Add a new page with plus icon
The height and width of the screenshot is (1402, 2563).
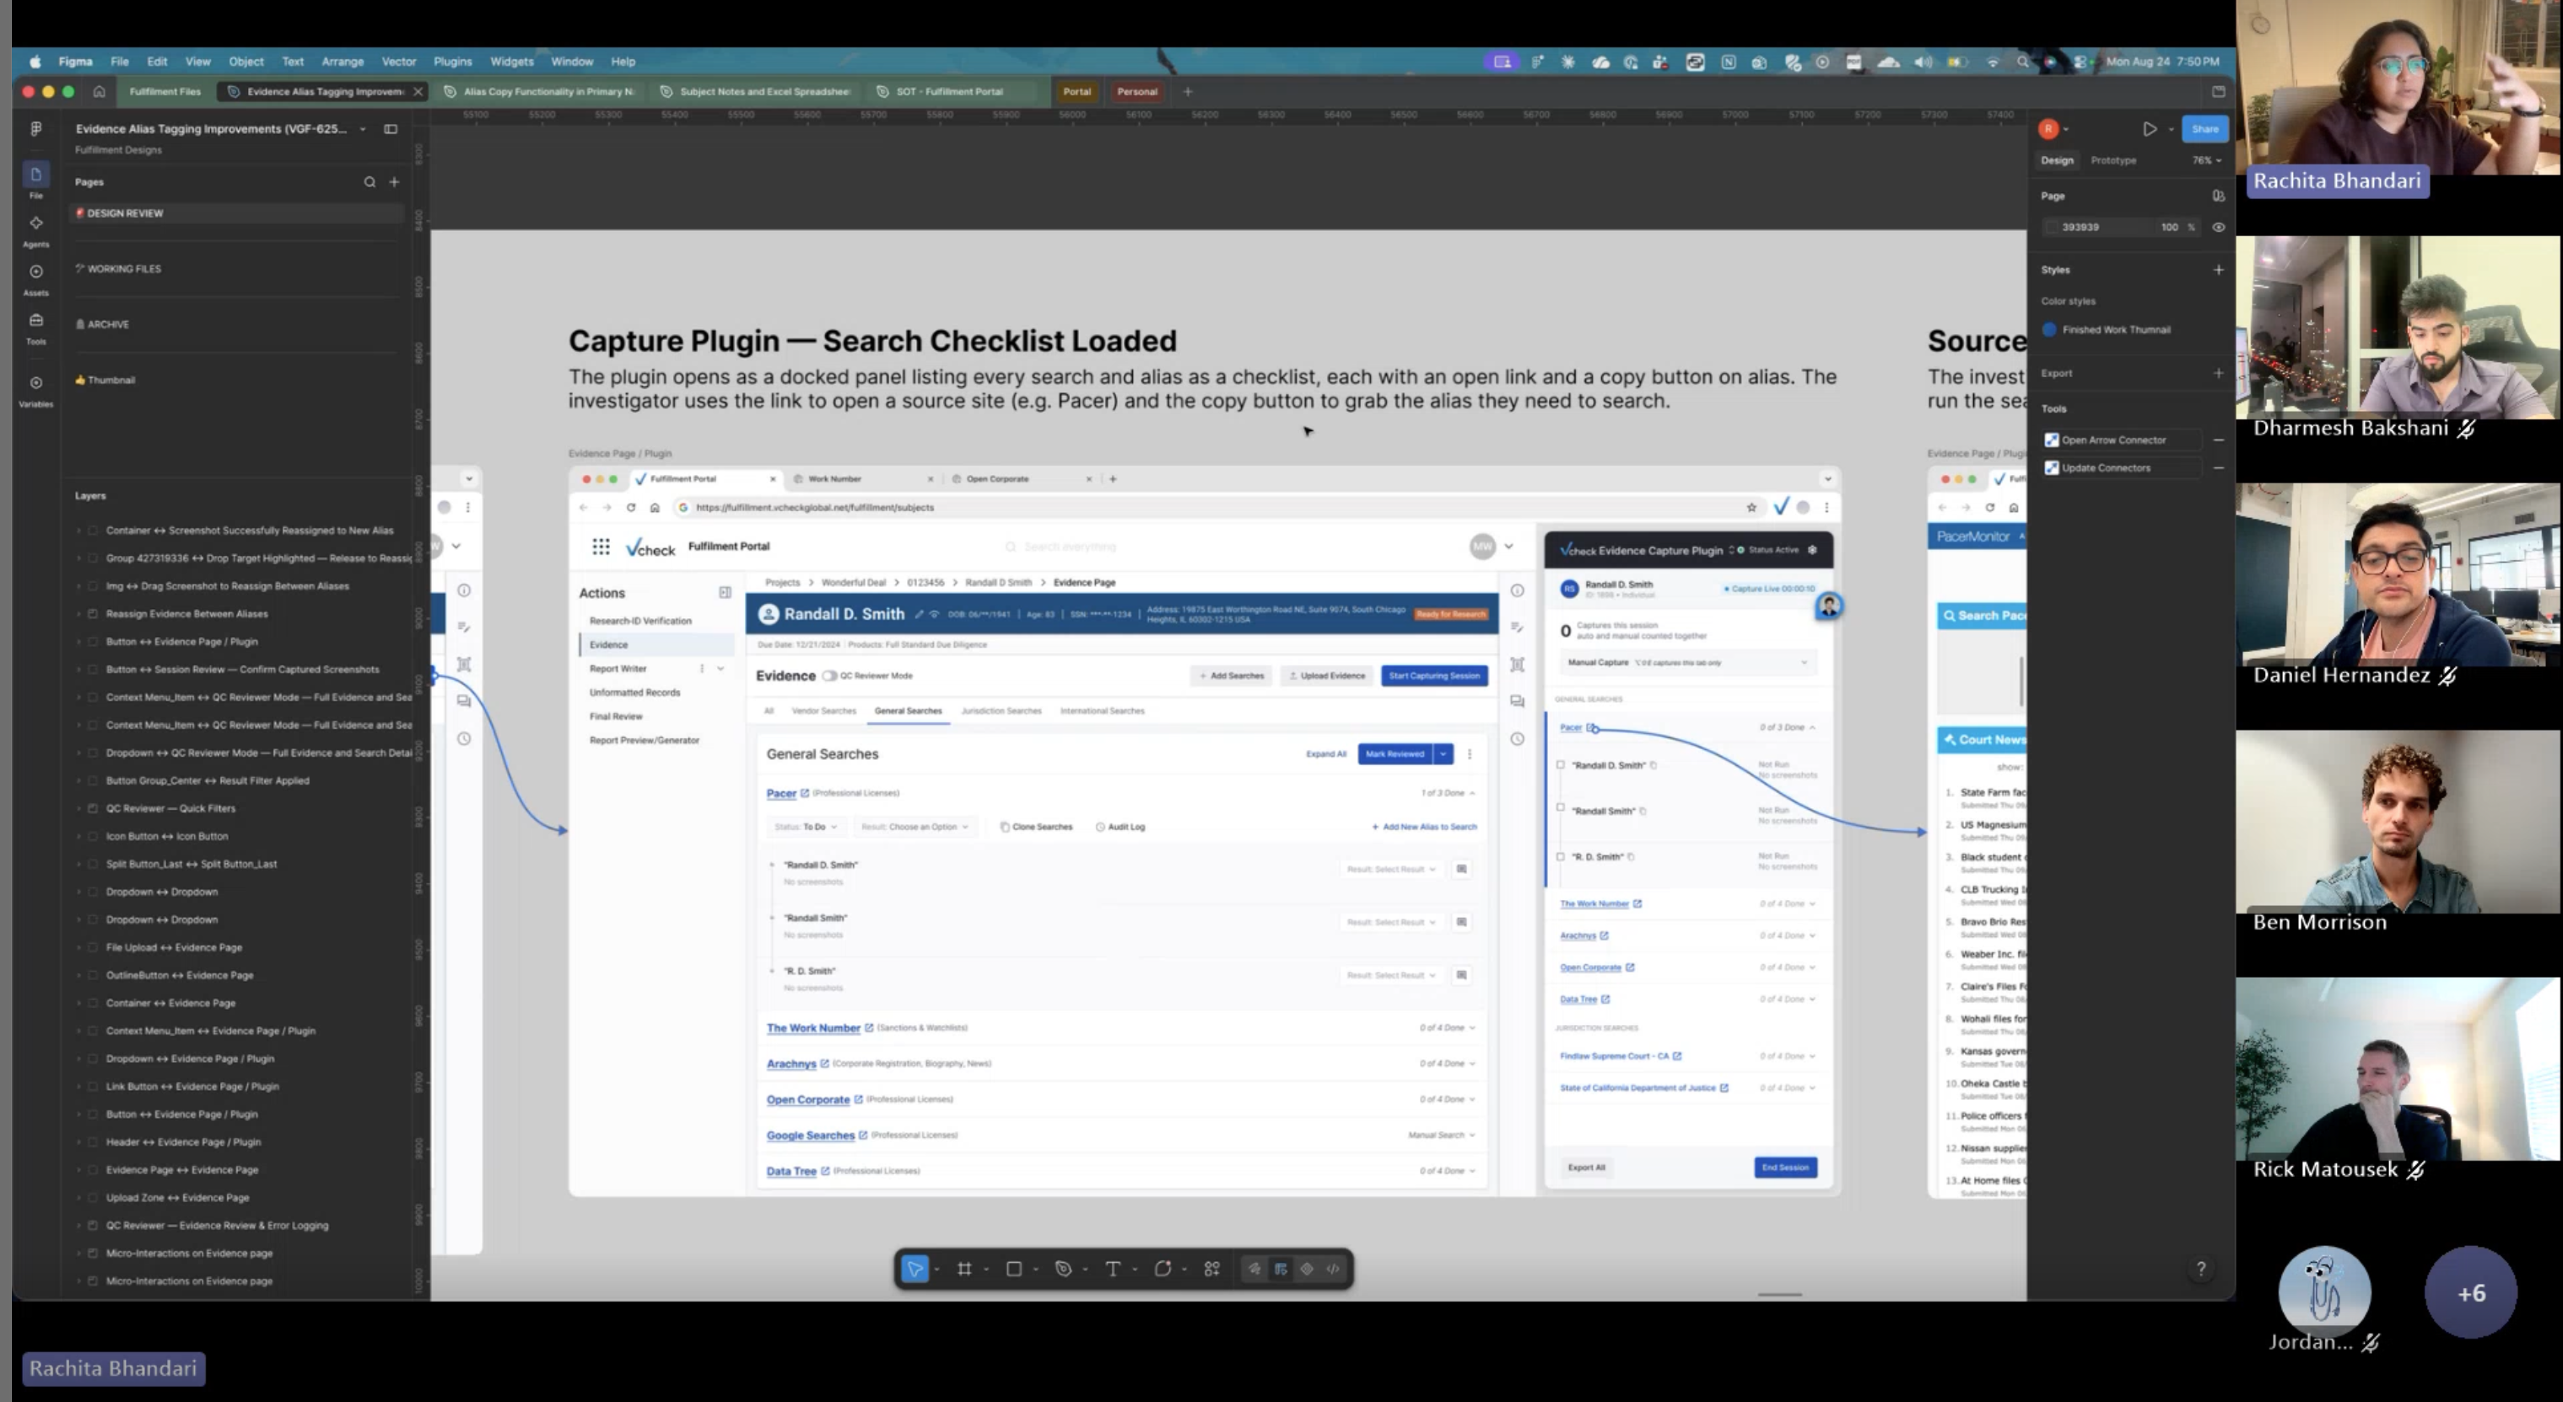394,182
